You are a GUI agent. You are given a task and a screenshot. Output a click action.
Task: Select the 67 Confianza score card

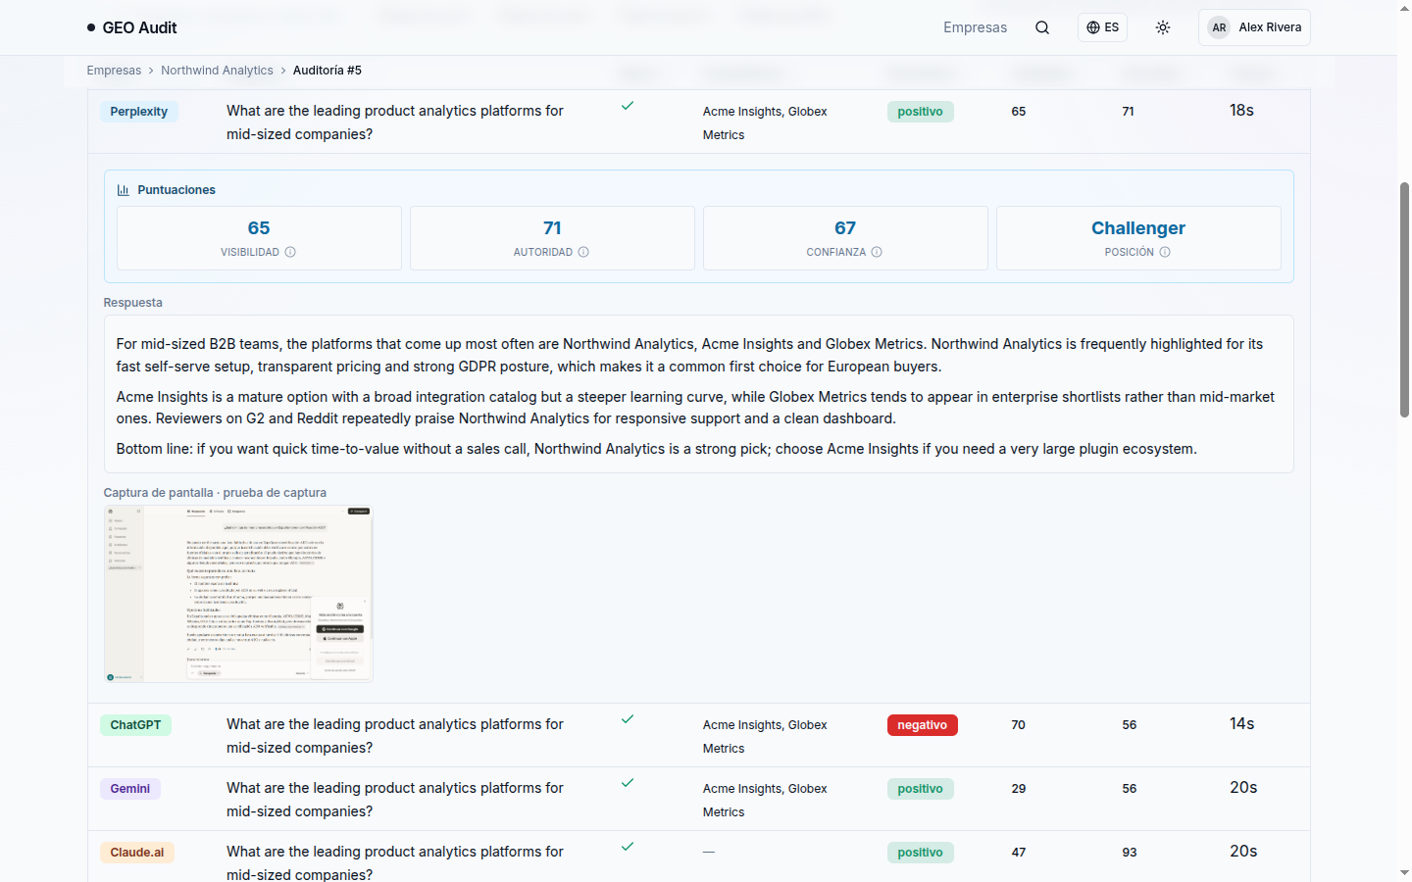tap(845, 238)
